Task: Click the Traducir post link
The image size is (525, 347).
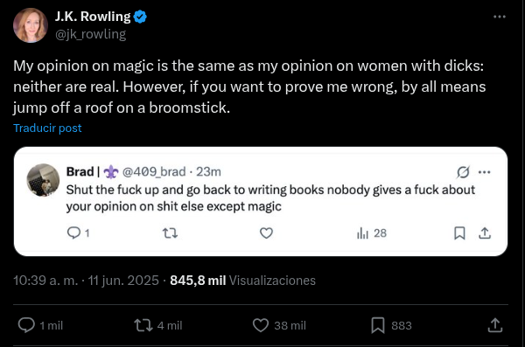Action: [47, 128]
